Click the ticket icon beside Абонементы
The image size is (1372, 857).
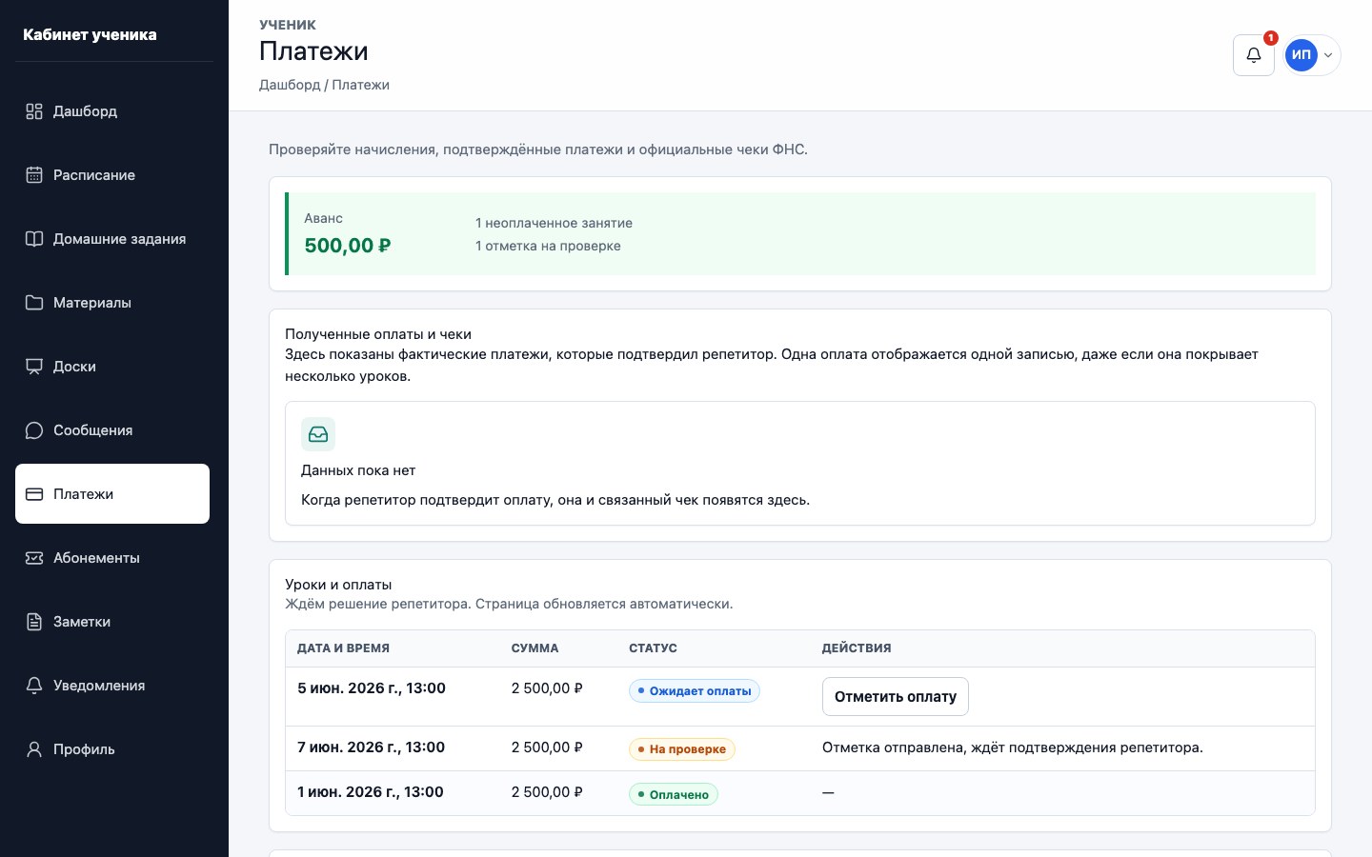pyautogui.click(x=34, y=558)
